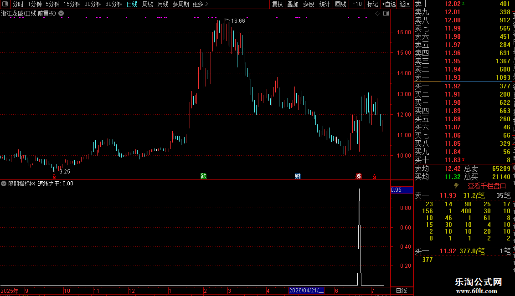
Task: Open F10 company information
Action: (357, 4)
